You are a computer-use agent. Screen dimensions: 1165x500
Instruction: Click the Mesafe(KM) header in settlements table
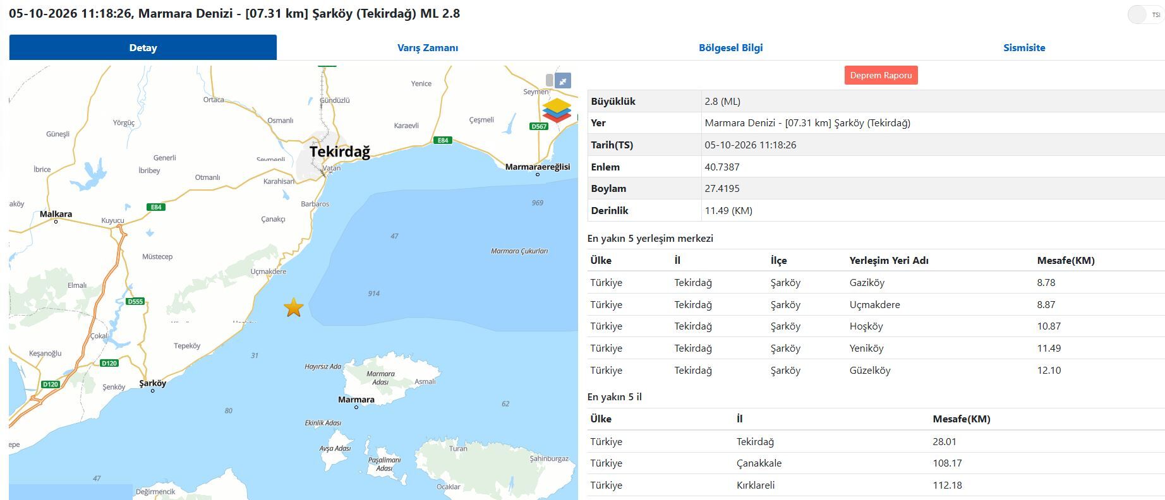coord(1065,260)
